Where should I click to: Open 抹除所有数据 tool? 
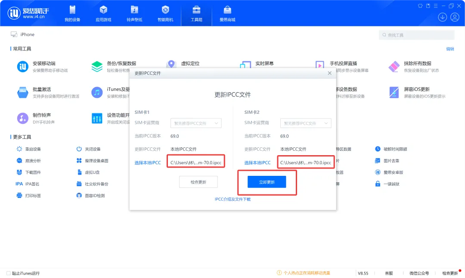coord(413,66)
